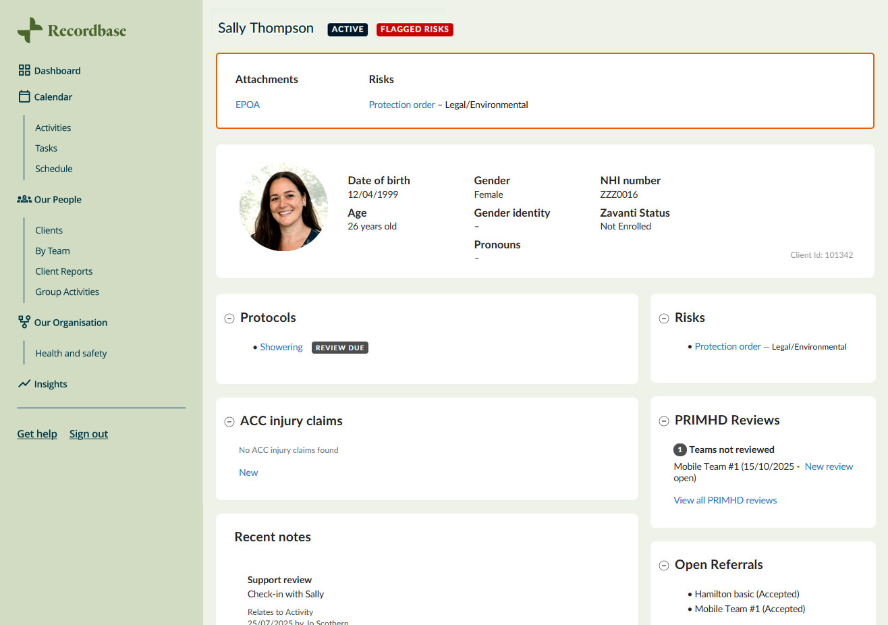The width and height of the screenshot is (888, 625).
Task: Click Sally Thompson's profile photo
Action: coord(284,207)
